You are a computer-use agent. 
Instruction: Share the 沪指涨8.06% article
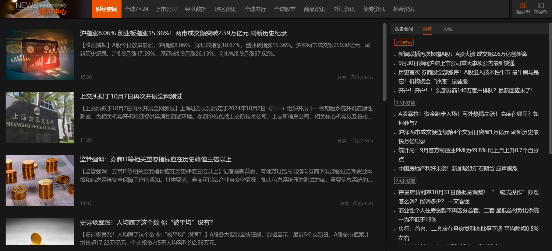pos(341,77)
